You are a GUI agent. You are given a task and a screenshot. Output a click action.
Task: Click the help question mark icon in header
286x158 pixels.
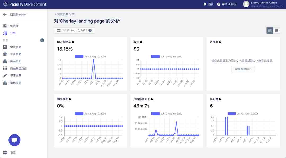tap(219, 4)
